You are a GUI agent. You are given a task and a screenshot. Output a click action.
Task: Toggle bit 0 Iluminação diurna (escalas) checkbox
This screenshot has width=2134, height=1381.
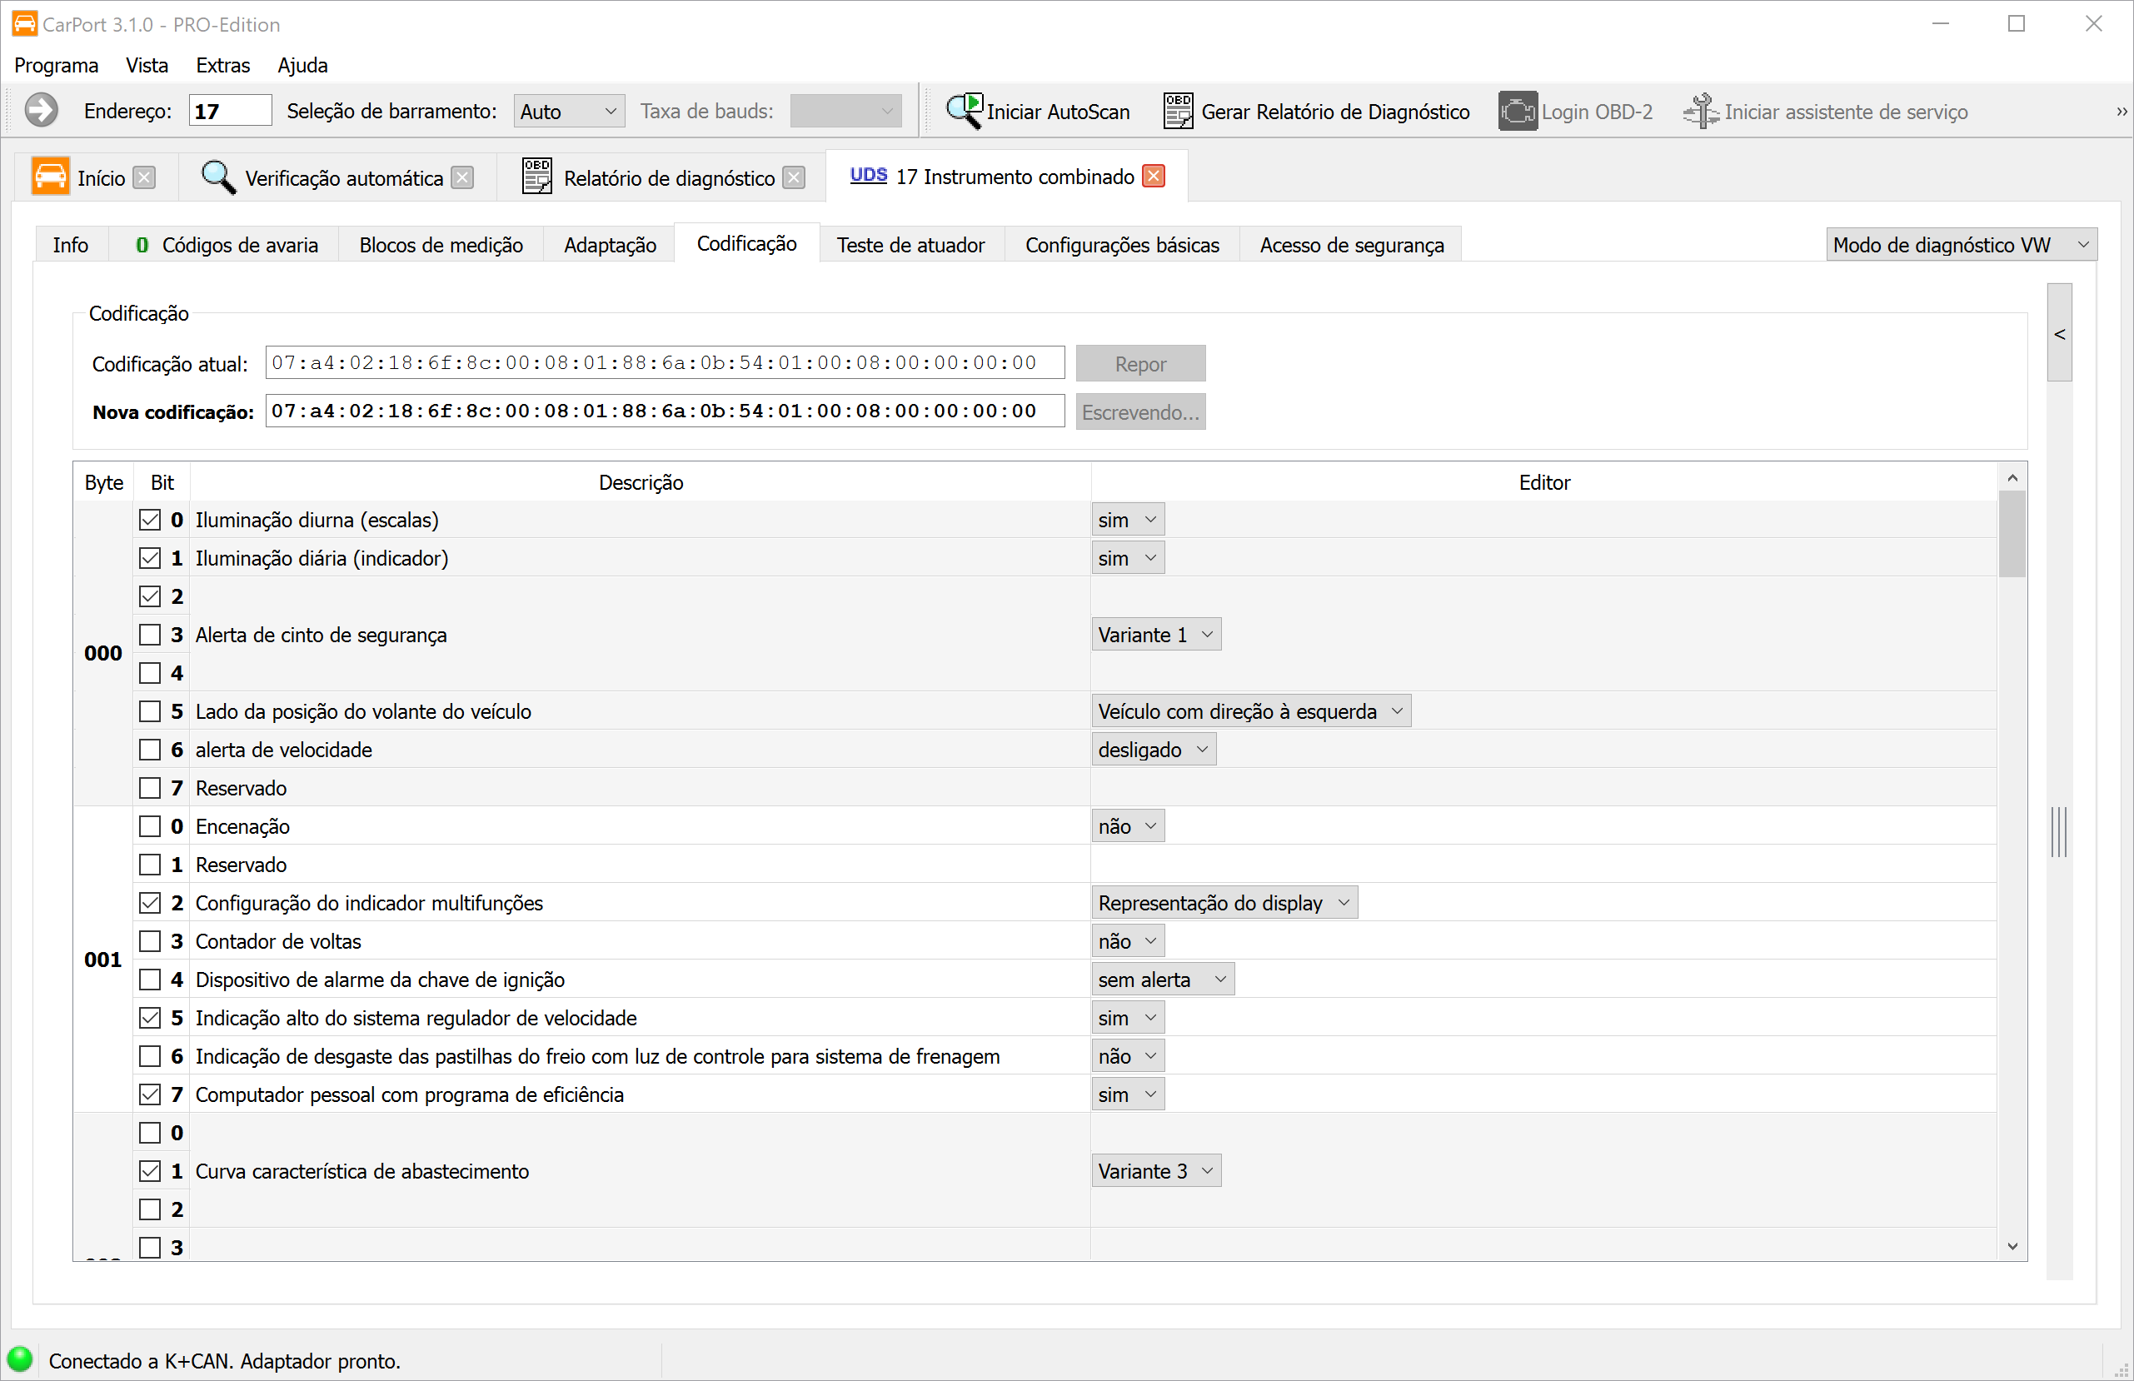pyautogui.click(x=150, y=520)
